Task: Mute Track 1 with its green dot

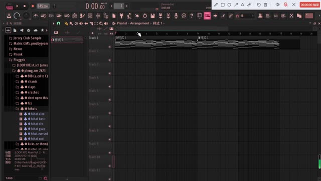Action: point(110,47)
